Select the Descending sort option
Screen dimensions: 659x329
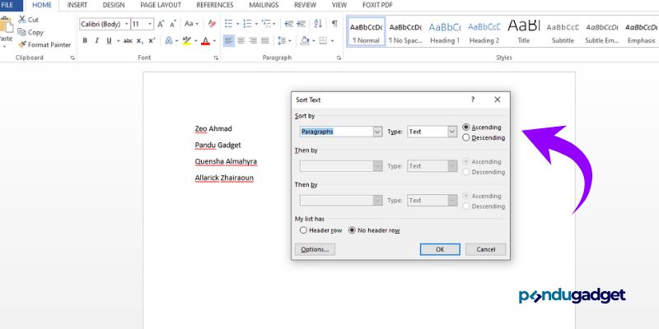[467, 138]
